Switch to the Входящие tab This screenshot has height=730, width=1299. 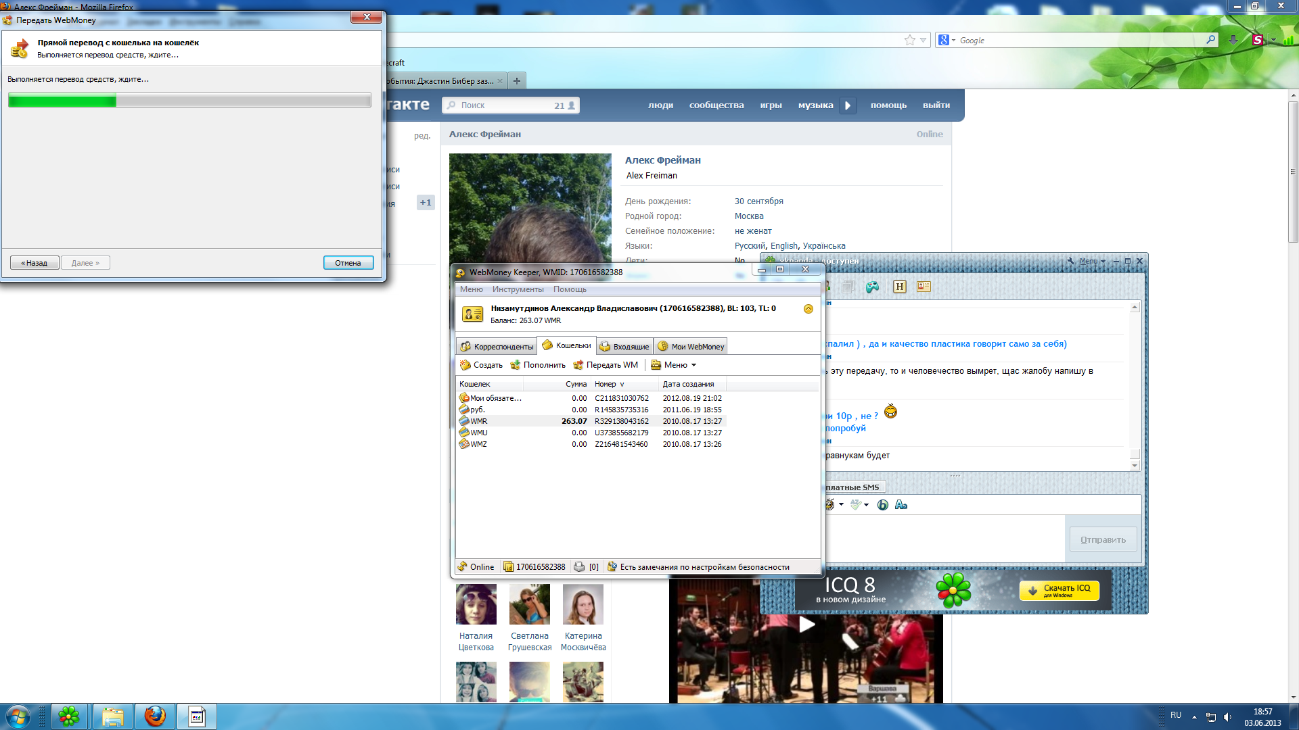click(x=624, y=346)
